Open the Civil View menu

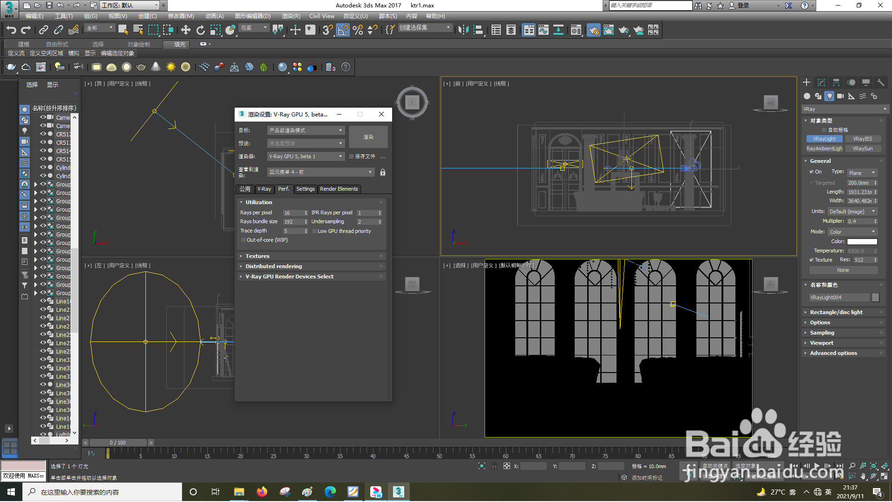point(321,16)
